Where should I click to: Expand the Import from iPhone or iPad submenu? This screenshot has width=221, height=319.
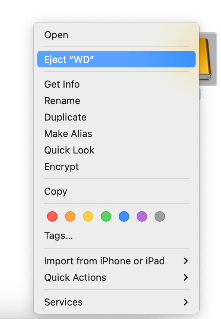105,261
